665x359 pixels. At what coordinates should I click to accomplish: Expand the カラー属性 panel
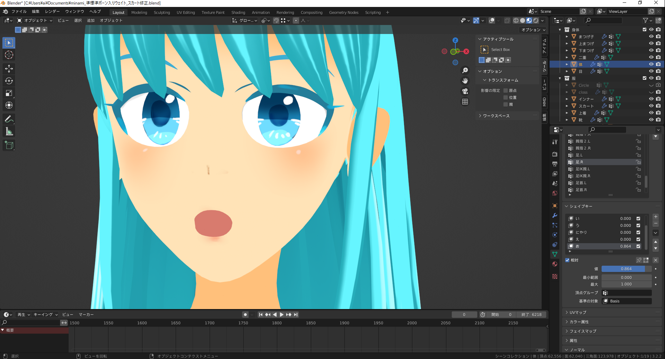pyautogui.click(x=579, y=322)
